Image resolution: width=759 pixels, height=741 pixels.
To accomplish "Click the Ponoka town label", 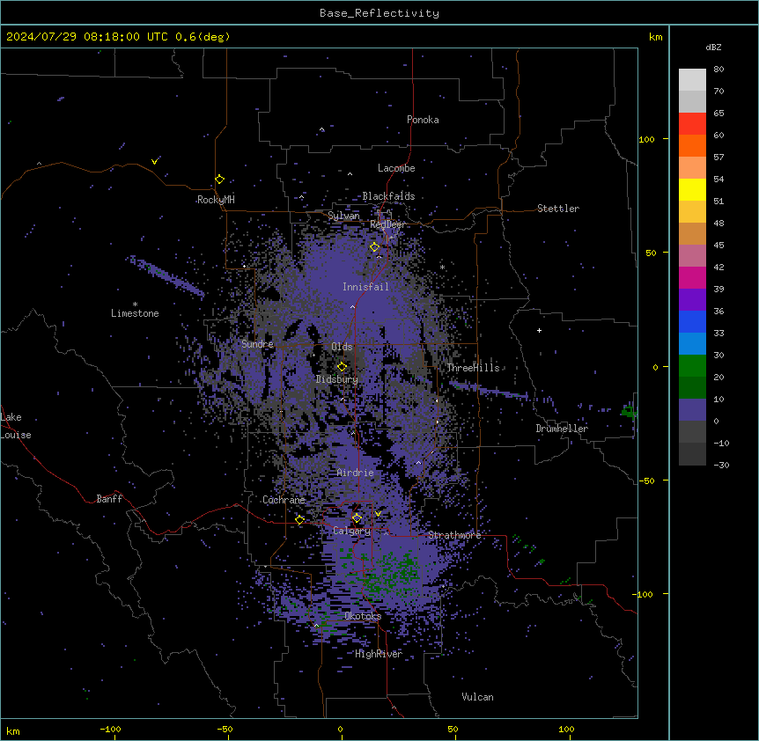I will point(423,120).
